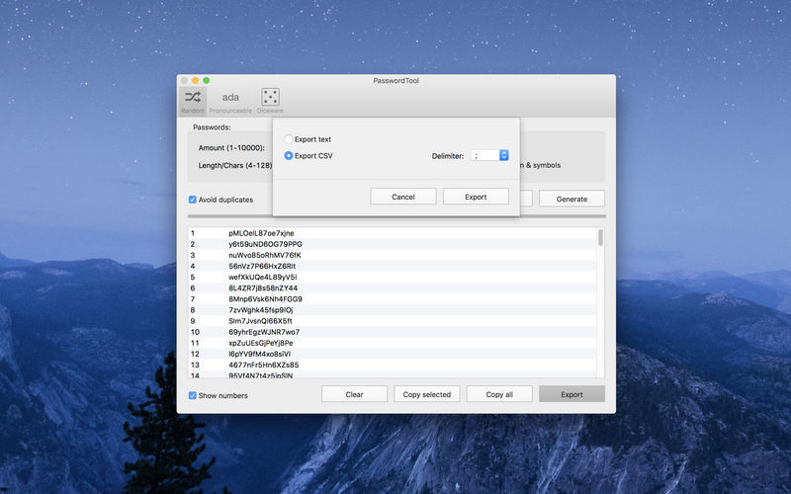Select password row Slm7JvsnQl66X5ft
The height and width of the screenshot is (494, 791).
tap(393, 321)
